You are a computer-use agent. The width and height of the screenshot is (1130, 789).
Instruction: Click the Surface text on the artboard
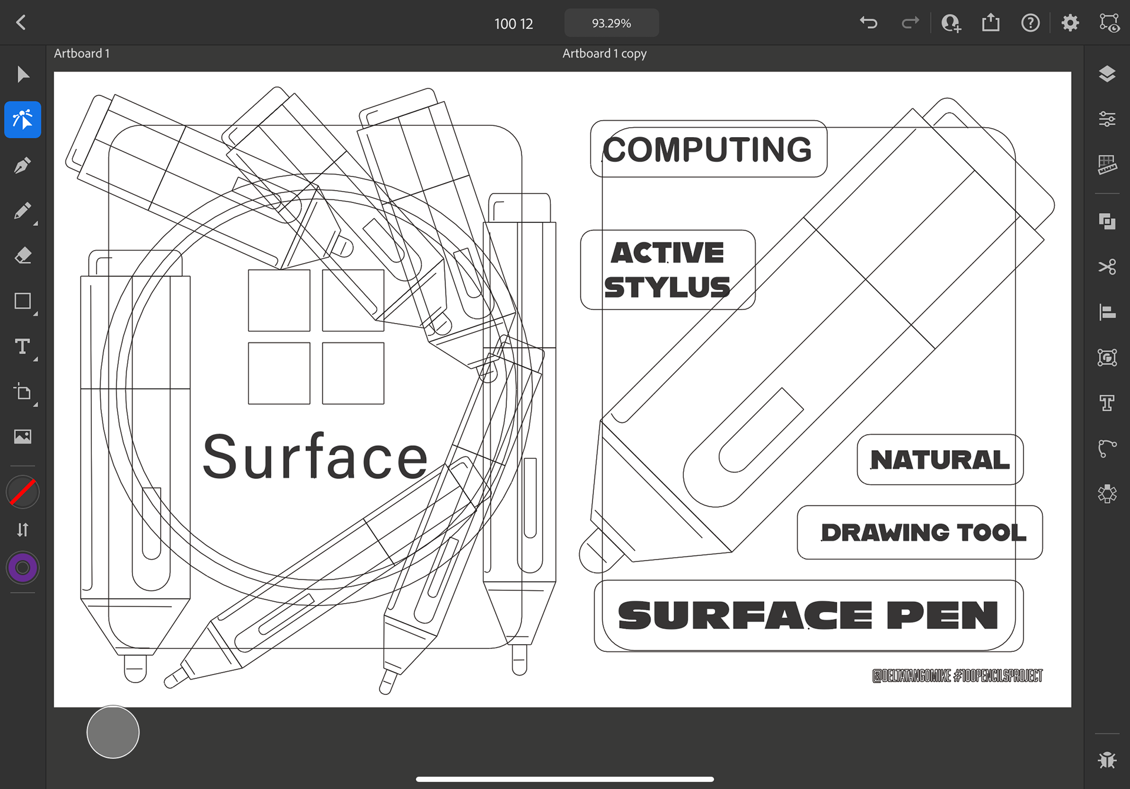[x=315, y=457]
